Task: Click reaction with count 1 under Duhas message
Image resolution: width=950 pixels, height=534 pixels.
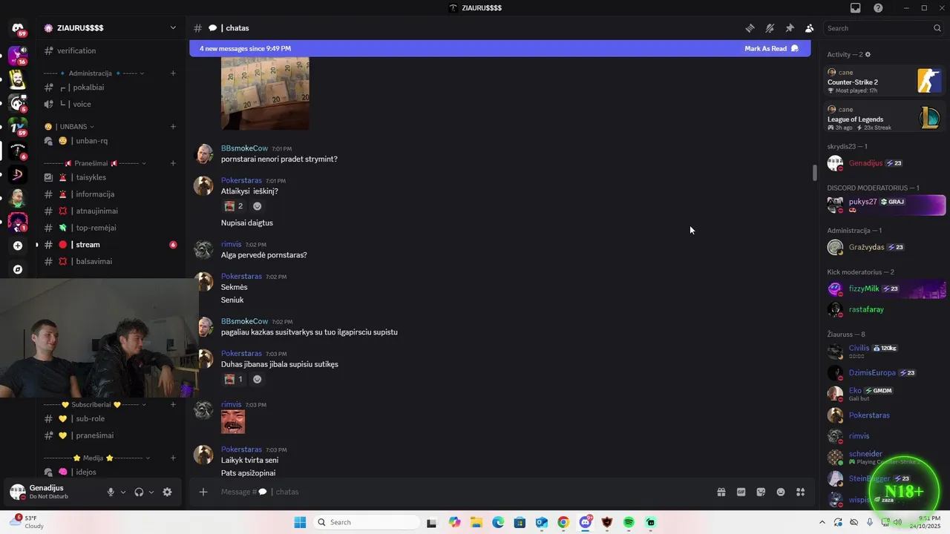Action: (234, 379)
